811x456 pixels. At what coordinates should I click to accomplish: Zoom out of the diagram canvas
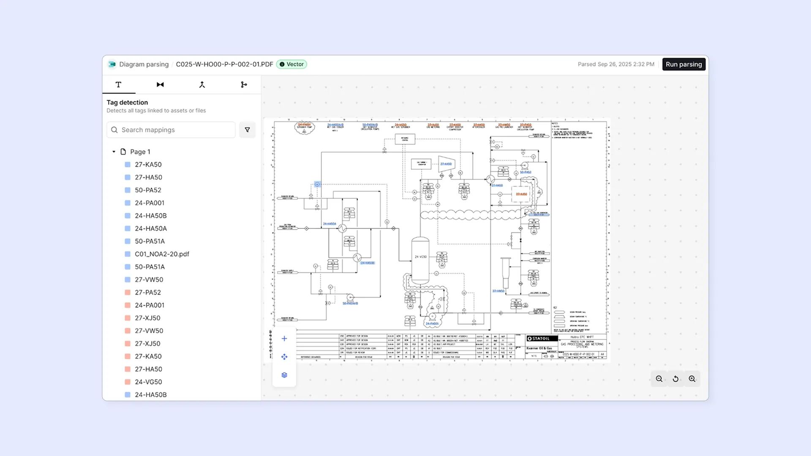[x=659, y=379]
